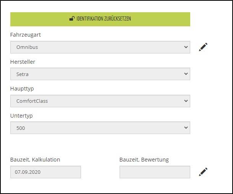Open the Hersteller dropdown showing Setra

100,74
